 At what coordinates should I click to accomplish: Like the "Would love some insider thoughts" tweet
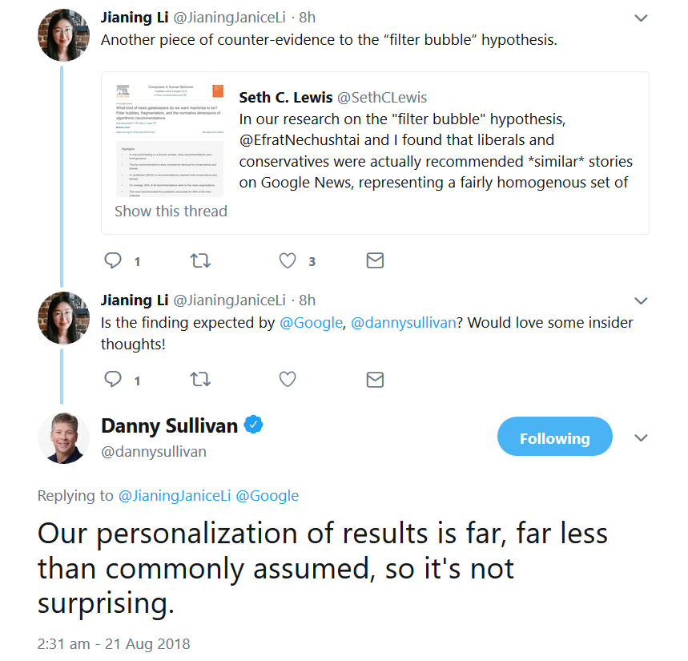tap(288, 380)
